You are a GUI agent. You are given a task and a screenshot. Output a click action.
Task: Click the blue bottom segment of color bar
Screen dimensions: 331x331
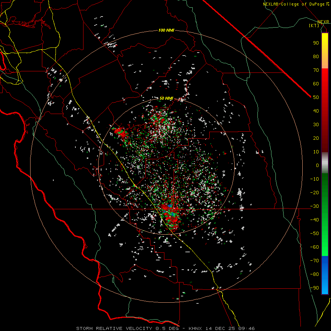[x=325, y=275]
